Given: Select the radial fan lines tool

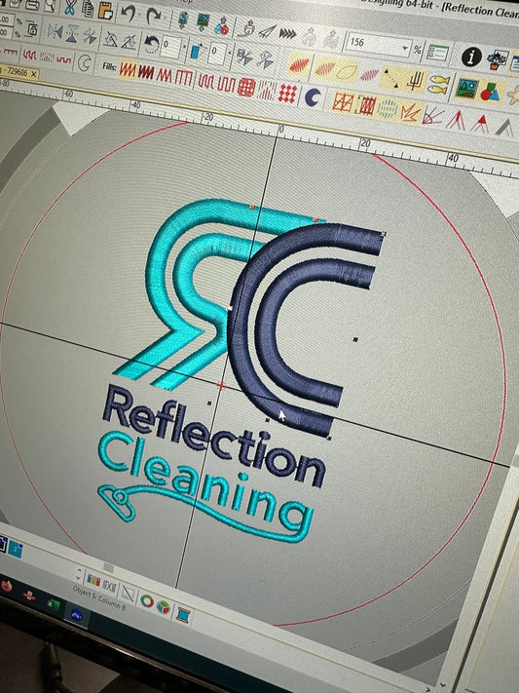Looking at the screenshot, I should (x=433, y=116).
